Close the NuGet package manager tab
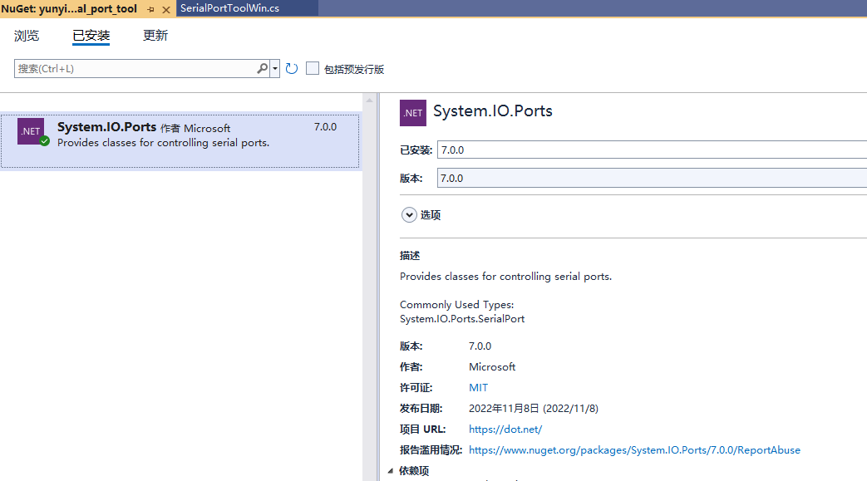 pyautogui.click(x=166, y=9)
